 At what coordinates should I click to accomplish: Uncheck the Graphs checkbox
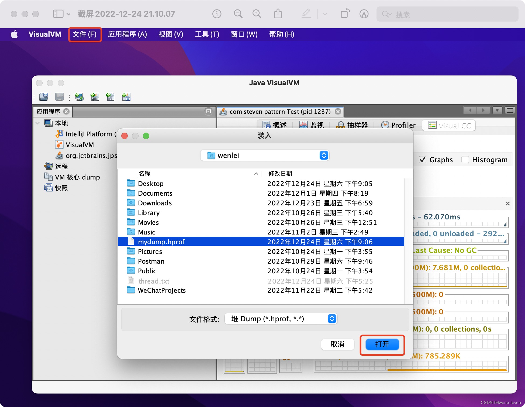423,160
